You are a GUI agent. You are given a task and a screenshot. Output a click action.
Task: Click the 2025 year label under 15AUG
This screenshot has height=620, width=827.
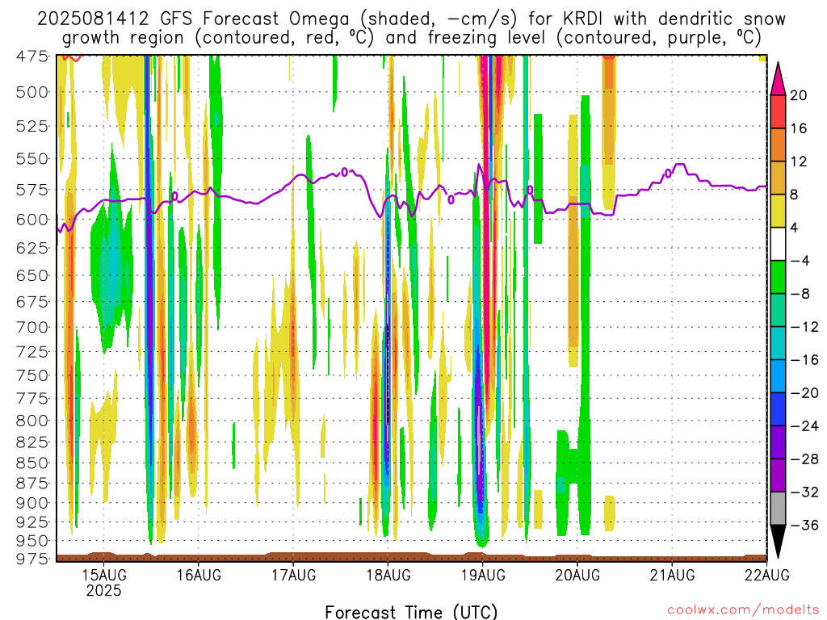(x=104, y=590)
